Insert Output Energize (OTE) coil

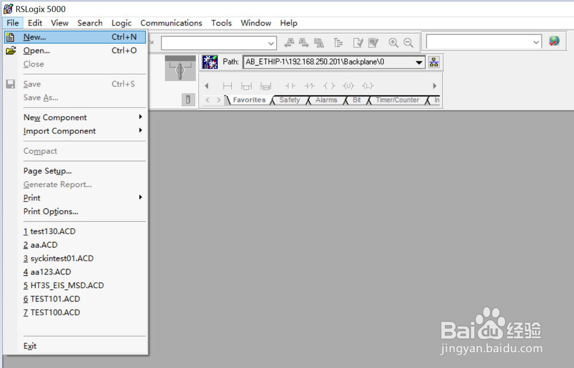(329, 86)
